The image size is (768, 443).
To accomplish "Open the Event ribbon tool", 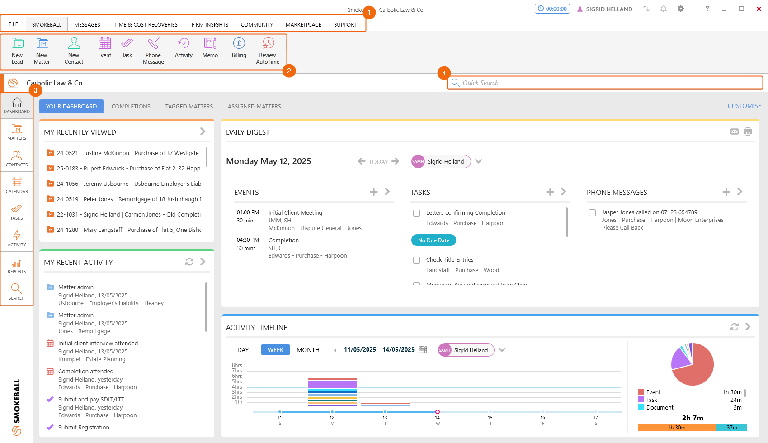I will [104, 47].
